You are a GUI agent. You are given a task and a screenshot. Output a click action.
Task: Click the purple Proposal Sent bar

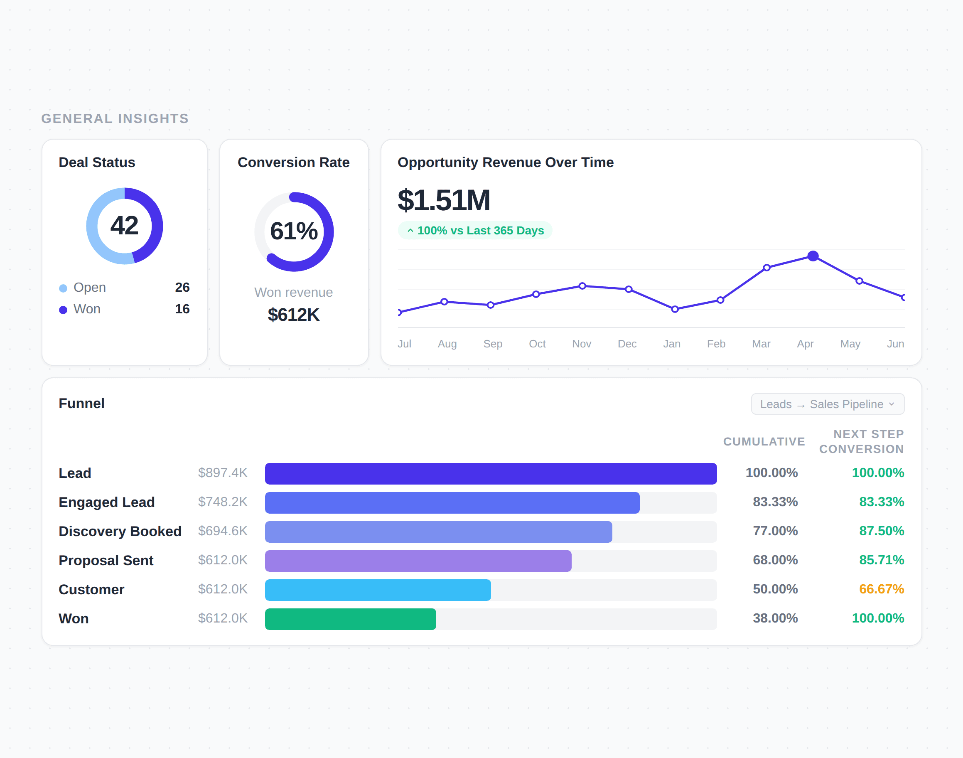(418, 561)
